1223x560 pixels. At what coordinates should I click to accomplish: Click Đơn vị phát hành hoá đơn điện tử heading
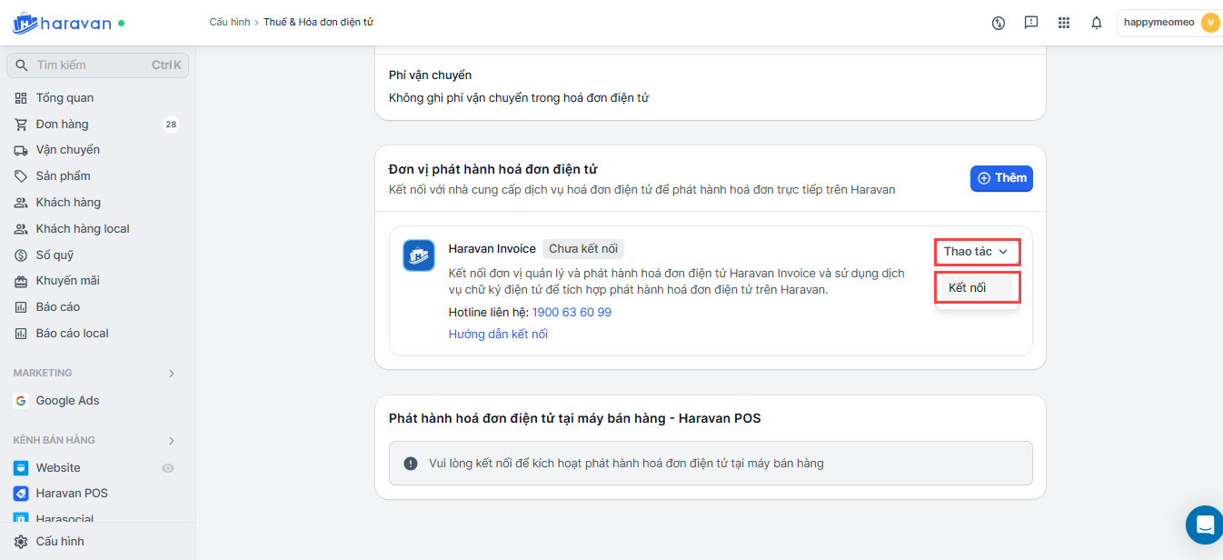tap(493, 170)
